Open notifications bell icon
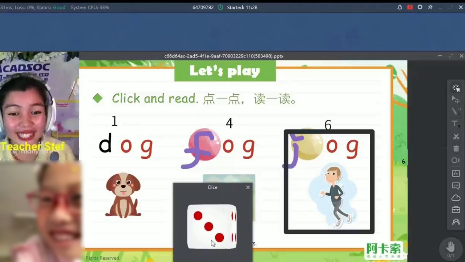 click(x=400, y=7)
